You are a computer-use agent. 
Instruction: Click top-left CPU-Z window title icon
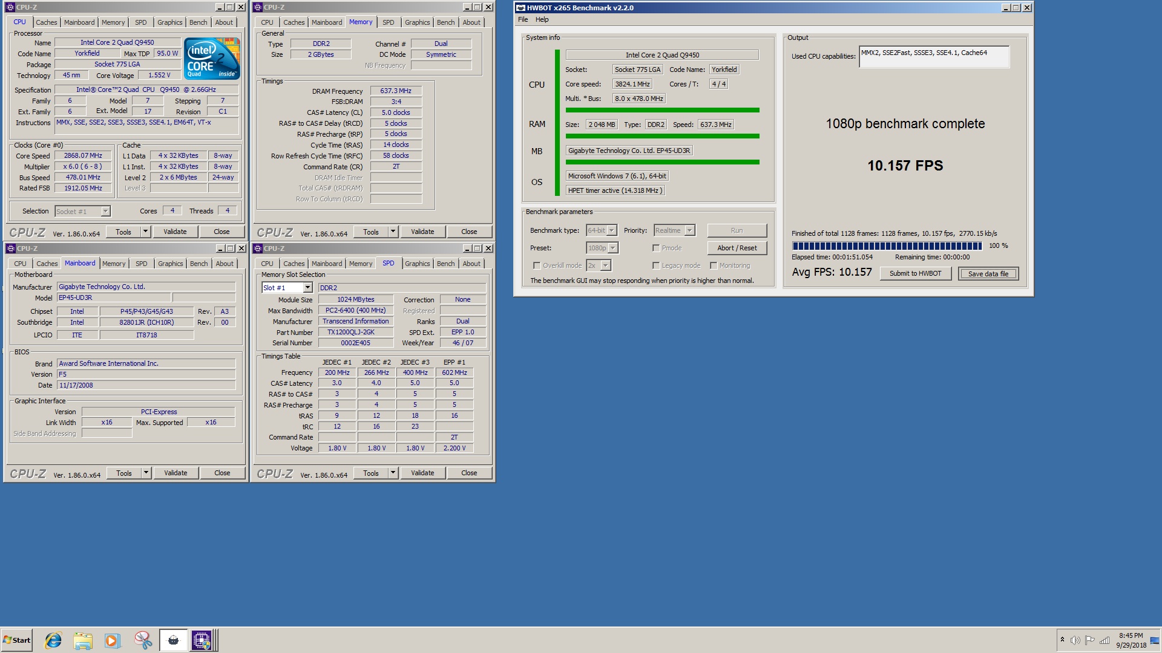click(10, 7)
